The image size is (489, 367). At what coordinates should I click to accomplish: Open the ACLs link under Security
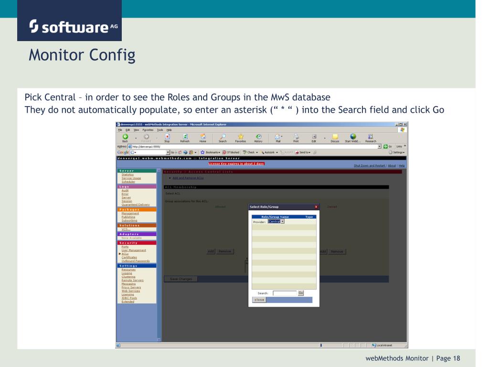point(125,254)
